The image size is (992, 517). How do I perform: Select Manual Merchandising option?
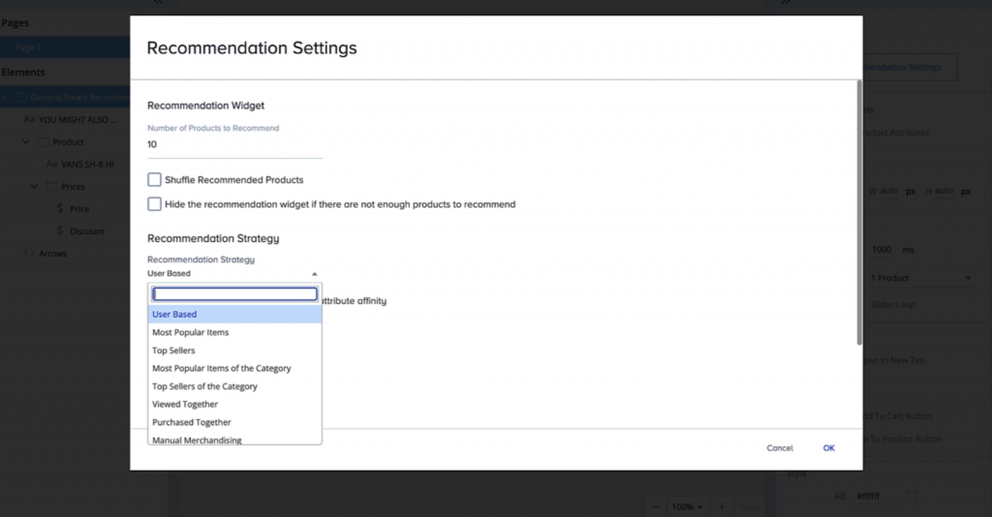(x=198, y=441)
